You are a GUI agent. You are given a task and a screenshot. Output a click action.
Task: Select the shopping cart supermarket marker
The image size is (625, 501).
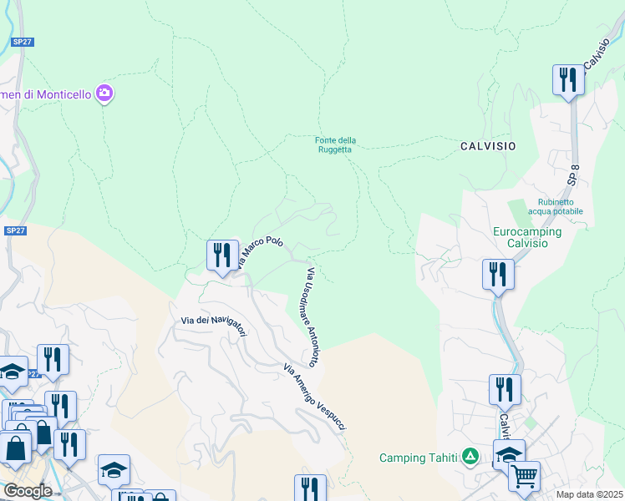click(x=525, y=478)
